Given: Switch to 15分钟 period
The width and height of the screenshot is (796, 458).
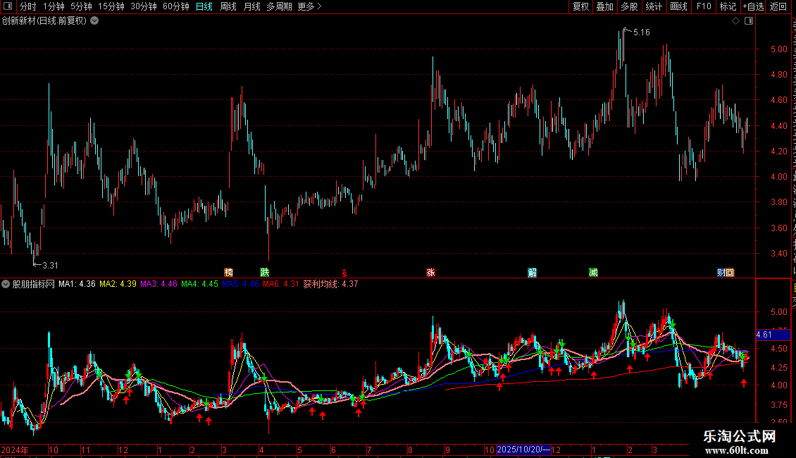Looking at the screenshot, I should pyautogui.click(x=111, y=6).
